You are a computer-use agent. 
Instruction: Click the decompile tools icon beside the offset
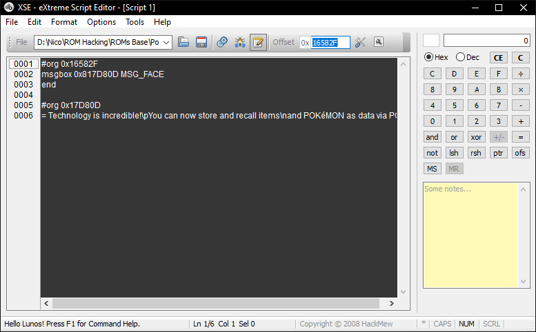click(360, 42)
